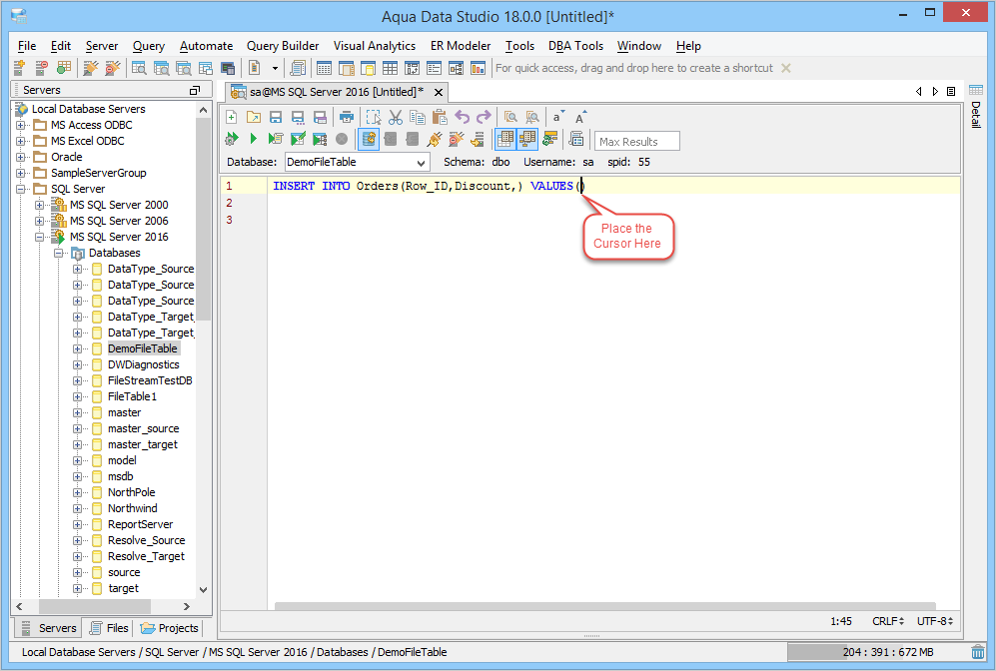The width and height of the screenshot is (996, 671).
Task: Undock the Servers panel
Action: pyautogui.click(x=195, y=90)
